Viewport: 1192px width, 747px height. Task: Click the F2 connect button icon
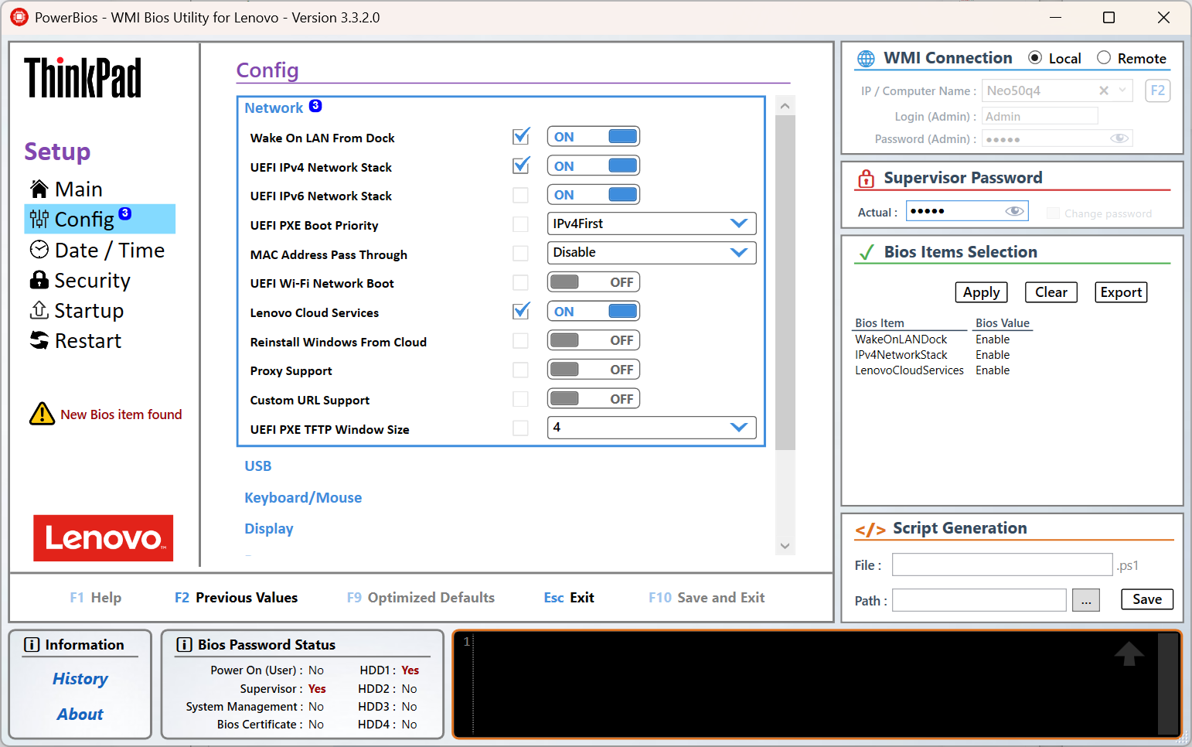[x=1157, y=90]
